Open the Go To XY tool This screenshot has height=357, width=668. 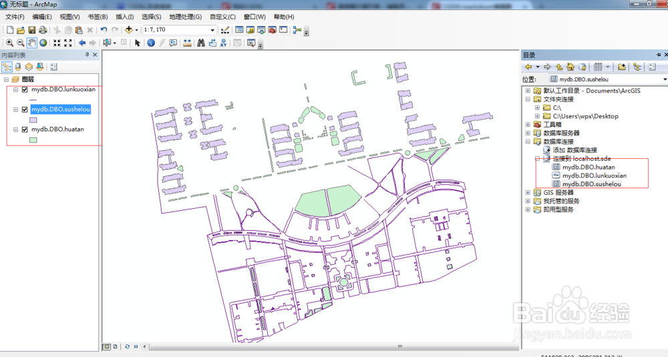tap(223, 43)
